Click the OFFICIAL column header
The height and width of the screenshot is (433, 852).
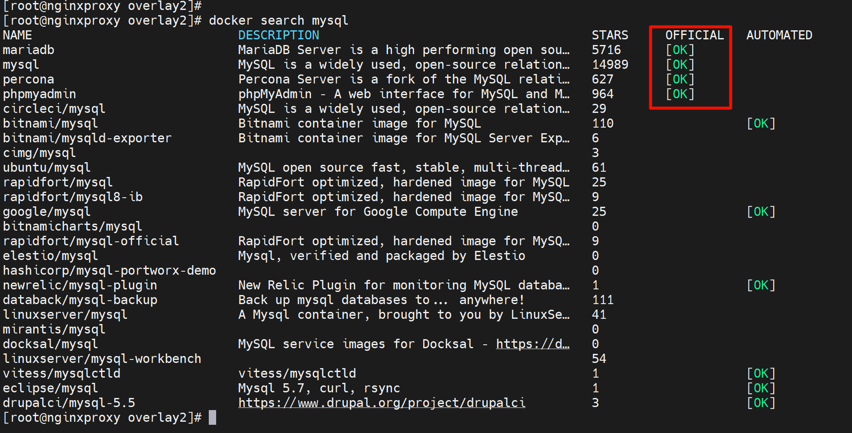694,35
